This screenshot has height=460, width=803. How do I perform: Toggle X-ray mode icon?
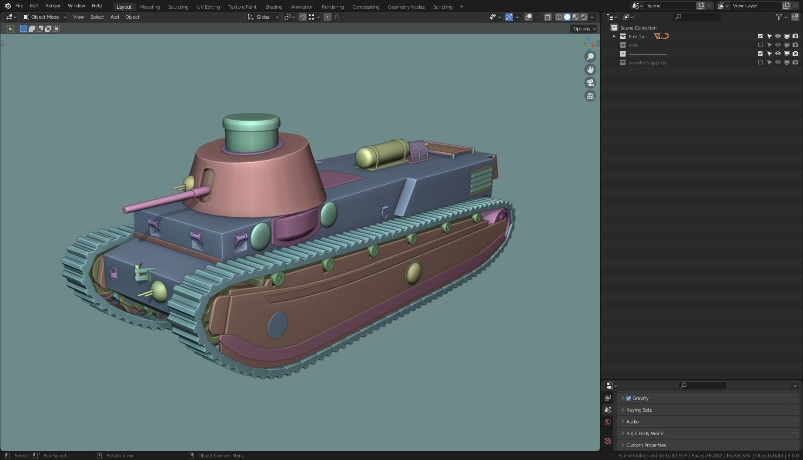(x=548, y=17)
